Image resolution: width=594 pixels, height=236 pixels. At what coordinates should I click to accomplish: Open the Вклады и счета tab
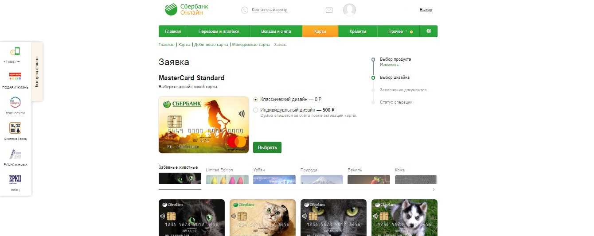pos(276,31)
